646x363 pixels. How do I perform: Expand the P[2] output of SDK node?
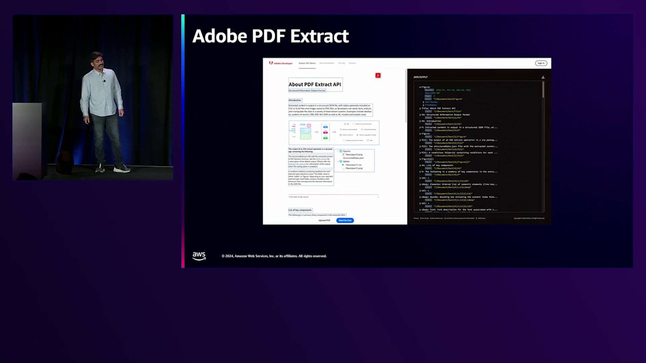420,140
